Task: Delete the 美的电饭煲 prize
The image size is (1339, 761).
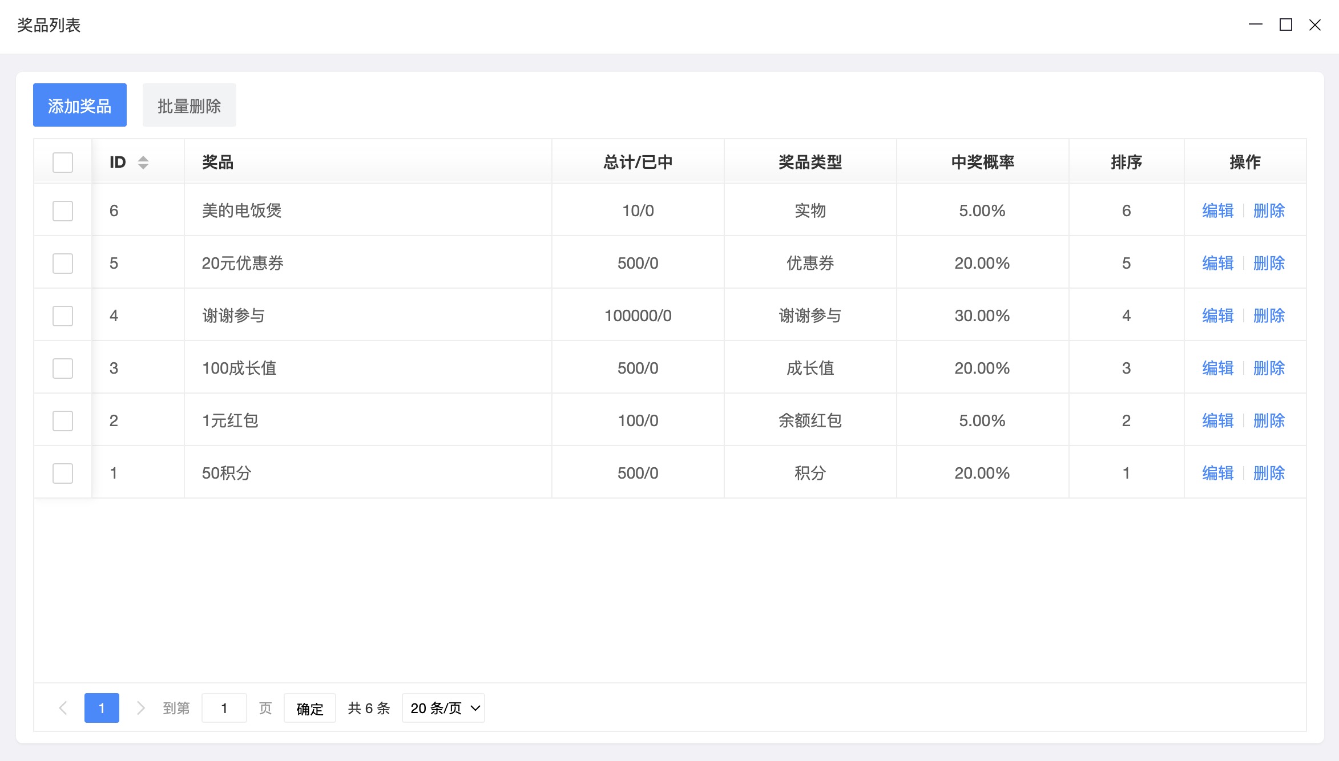Action: (1269, 211)
